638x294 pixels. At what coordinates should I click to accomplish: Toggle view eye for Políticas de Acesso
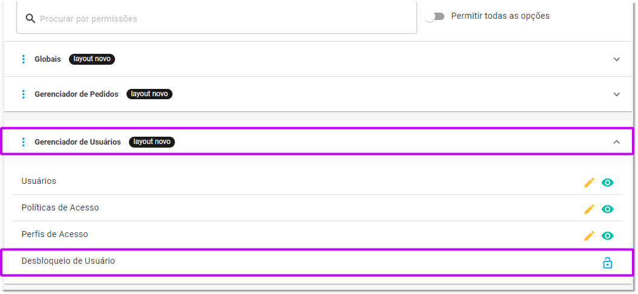pyautogui.click(x=608, y=209)
